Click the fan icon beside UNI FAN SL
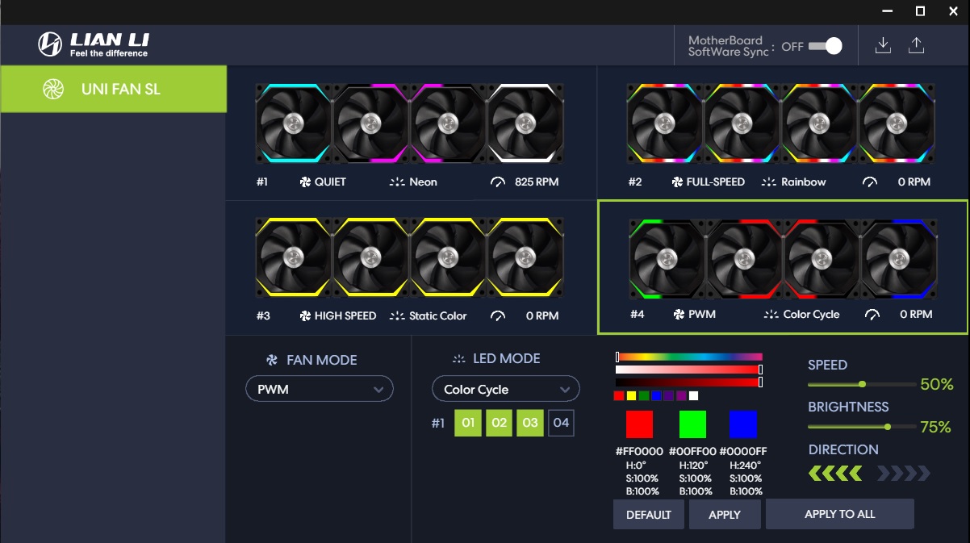The image size is (970, 543). click(53, 89)
